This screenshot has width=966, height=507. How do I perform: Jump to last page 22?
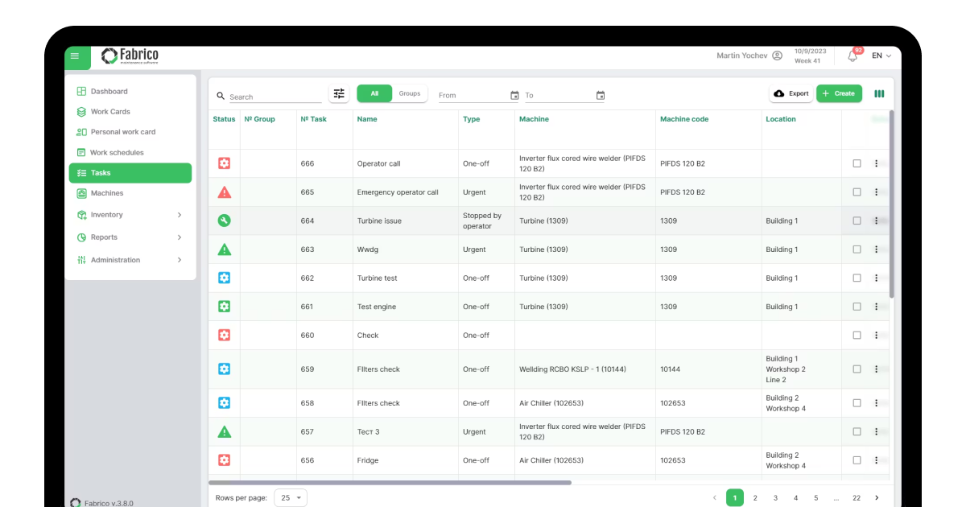857,498
